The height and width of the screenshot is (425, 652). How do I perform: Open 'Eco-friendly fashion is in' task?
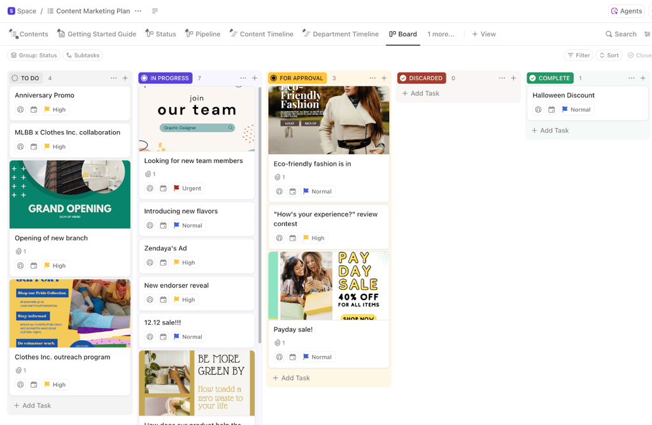312,164
